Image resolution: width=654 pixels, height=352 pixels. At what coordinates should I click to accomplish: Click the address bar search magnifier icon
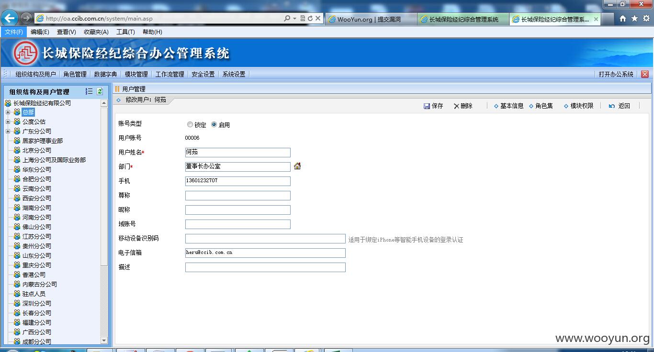click(287, 19)
